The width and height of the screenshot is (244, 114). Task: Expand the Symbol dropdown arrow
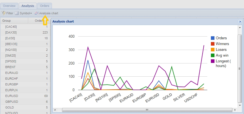tap(31, 13)
